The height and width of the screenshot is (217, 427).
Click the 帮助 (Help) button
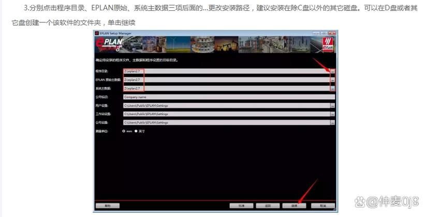point(108,206)
